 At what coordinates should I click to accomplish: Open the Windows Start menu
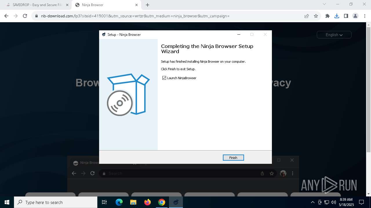7,202
